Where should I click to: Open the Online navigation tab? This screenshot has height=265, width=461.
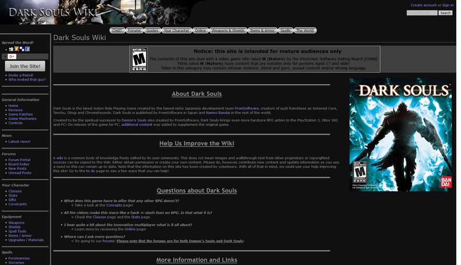(x=201, y=30)
